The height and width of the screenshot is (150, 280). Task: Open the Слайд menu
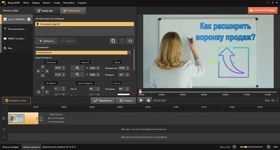pos(57,3)
